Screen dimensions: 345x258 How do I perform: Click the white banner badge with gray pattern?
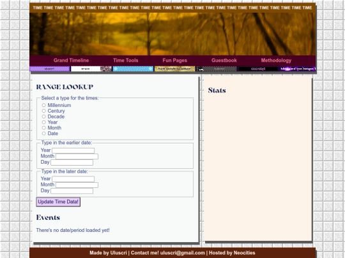(91, 69)
